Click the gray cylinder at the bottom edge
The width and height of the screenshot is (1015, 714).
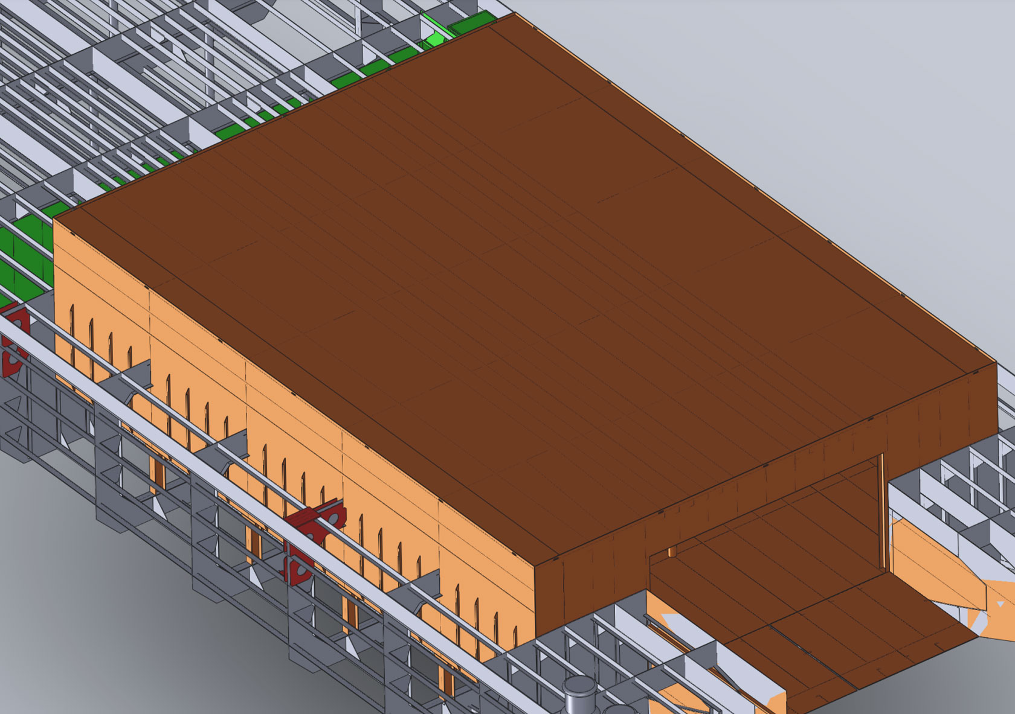[x=579, y=693]
